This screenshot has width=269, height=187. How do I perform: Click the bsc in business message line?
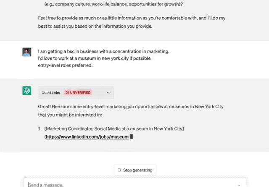point(104,51)
